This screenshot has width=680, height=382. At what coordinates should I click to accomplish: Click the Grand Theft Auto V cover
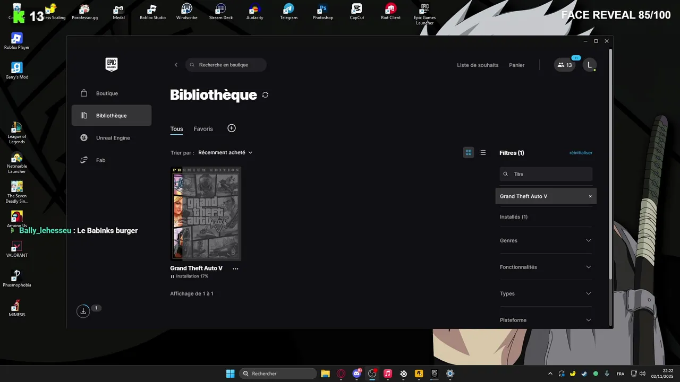(x=206, y=213)
